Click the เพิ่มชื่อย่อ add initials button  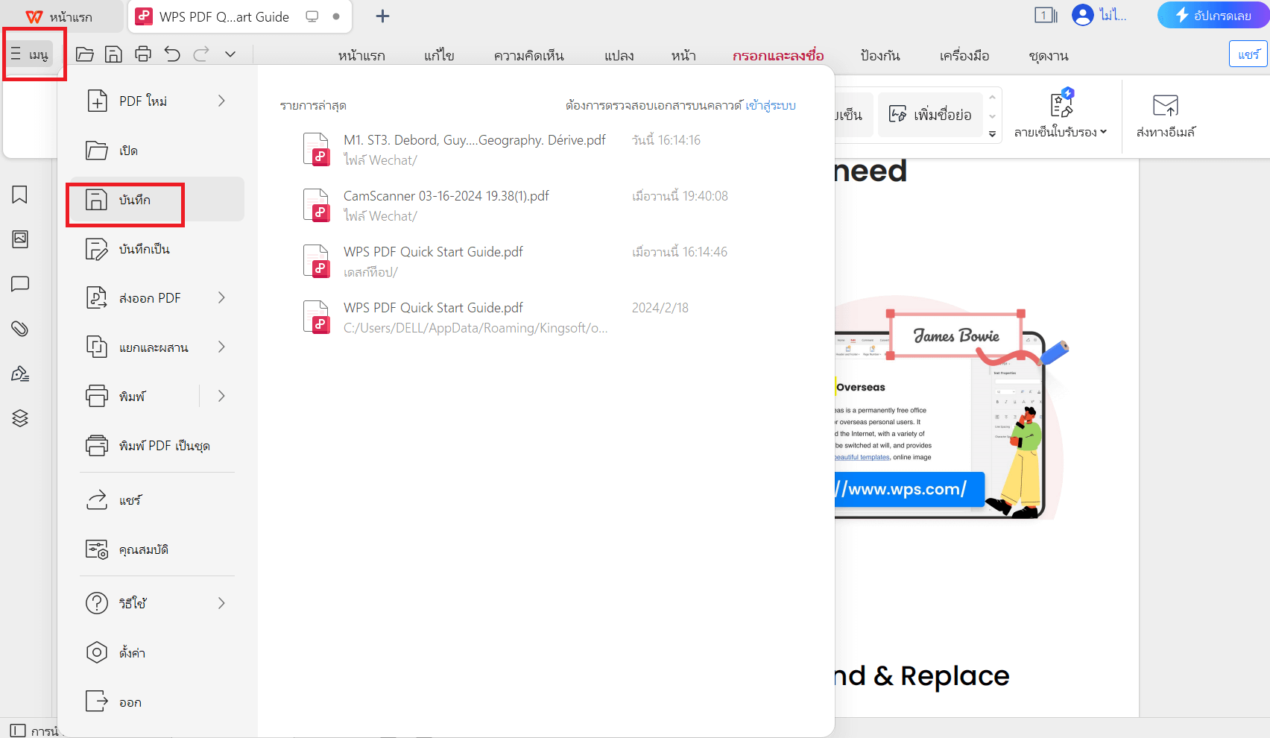pos(930,115)
